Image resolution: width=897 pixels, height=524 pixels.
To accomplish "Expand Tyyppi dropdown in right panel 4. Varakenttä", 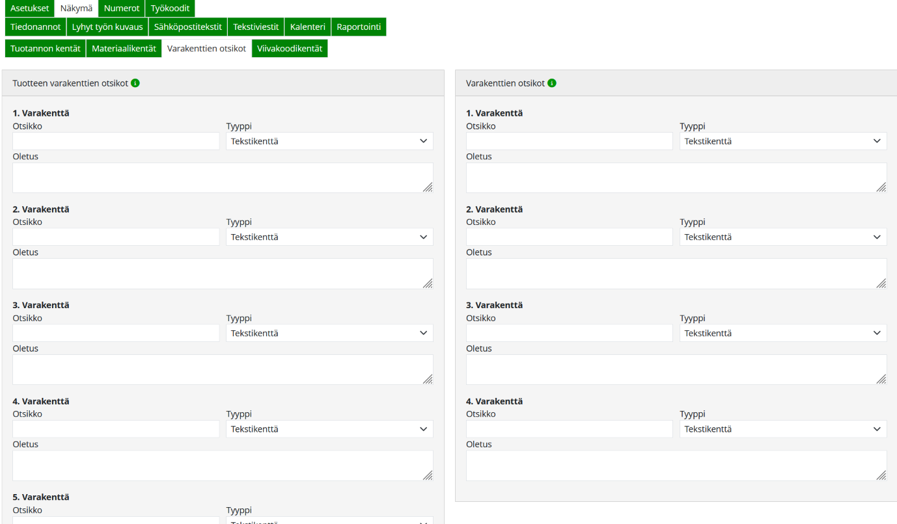I will point(783,429).
